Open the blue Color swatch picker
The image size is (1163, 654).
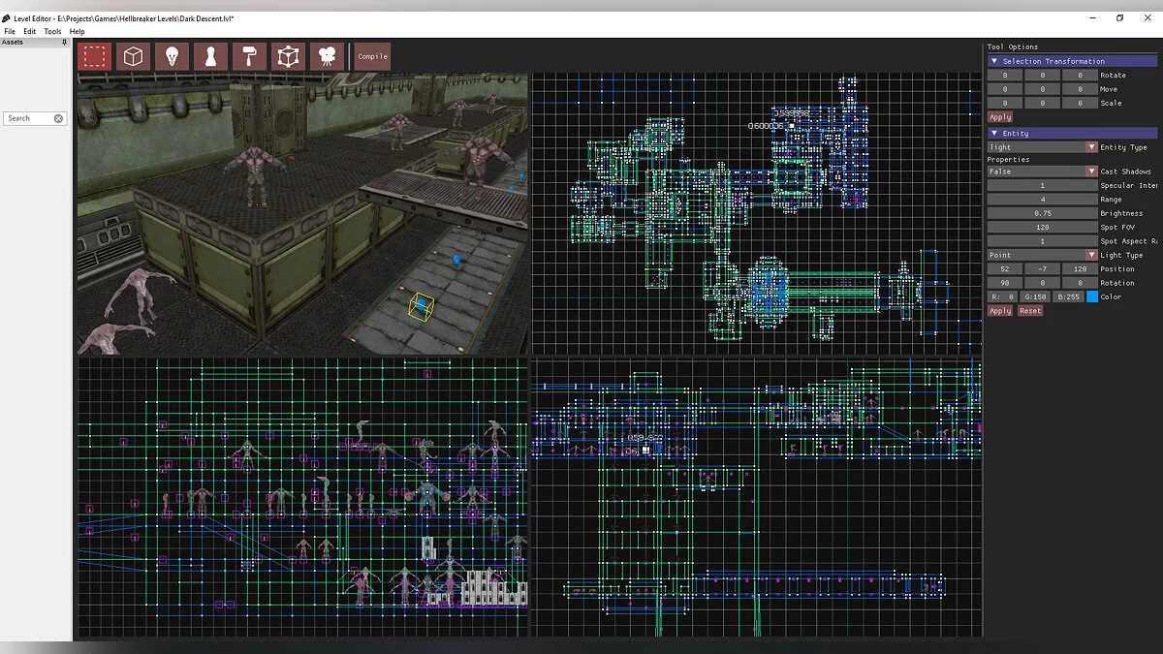tap(1092, 296)
